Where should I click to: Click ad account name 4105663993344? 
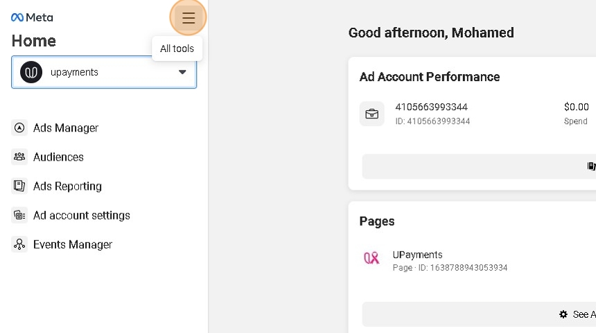tap(431, 107)
